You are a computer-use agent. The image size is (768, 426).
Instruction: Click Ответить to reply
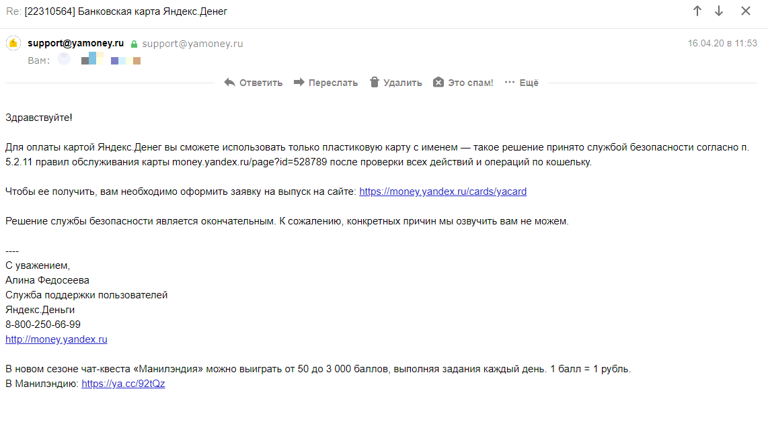coord(260,83)
